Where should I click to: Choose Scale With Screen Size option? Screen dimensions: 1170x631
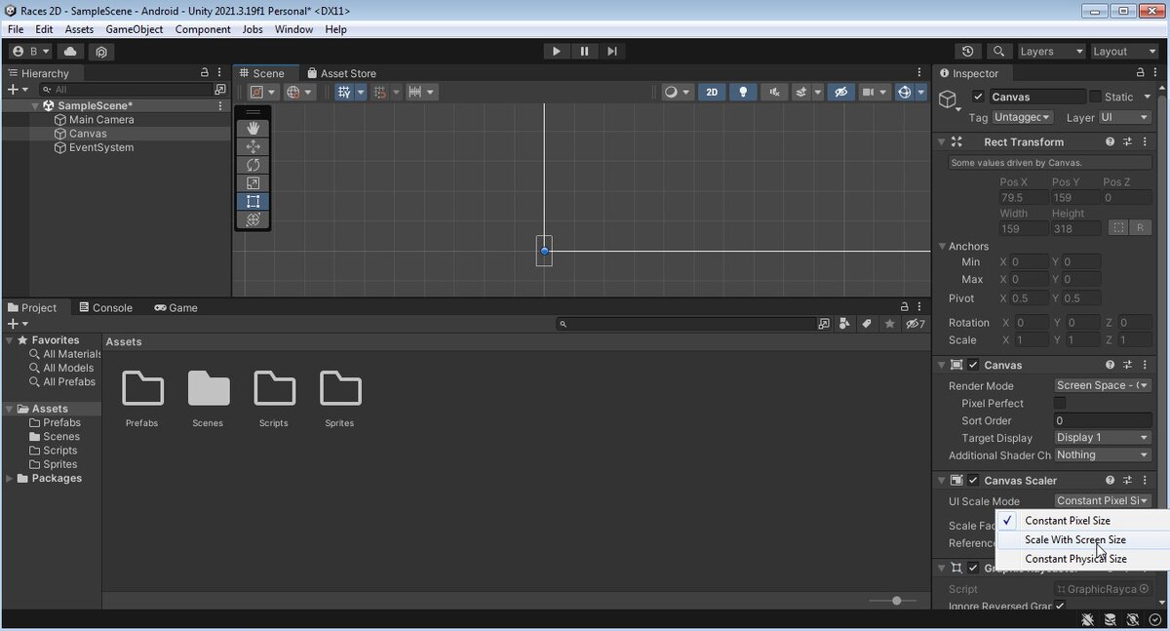point(1075,539)
